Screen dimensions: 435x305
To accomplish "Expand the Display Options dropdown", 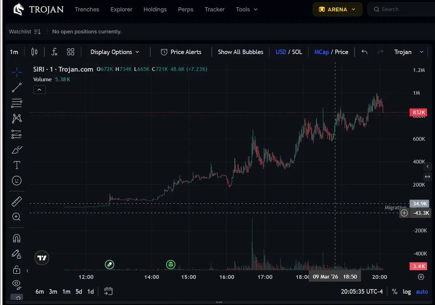I will click(x=115, y=52).
